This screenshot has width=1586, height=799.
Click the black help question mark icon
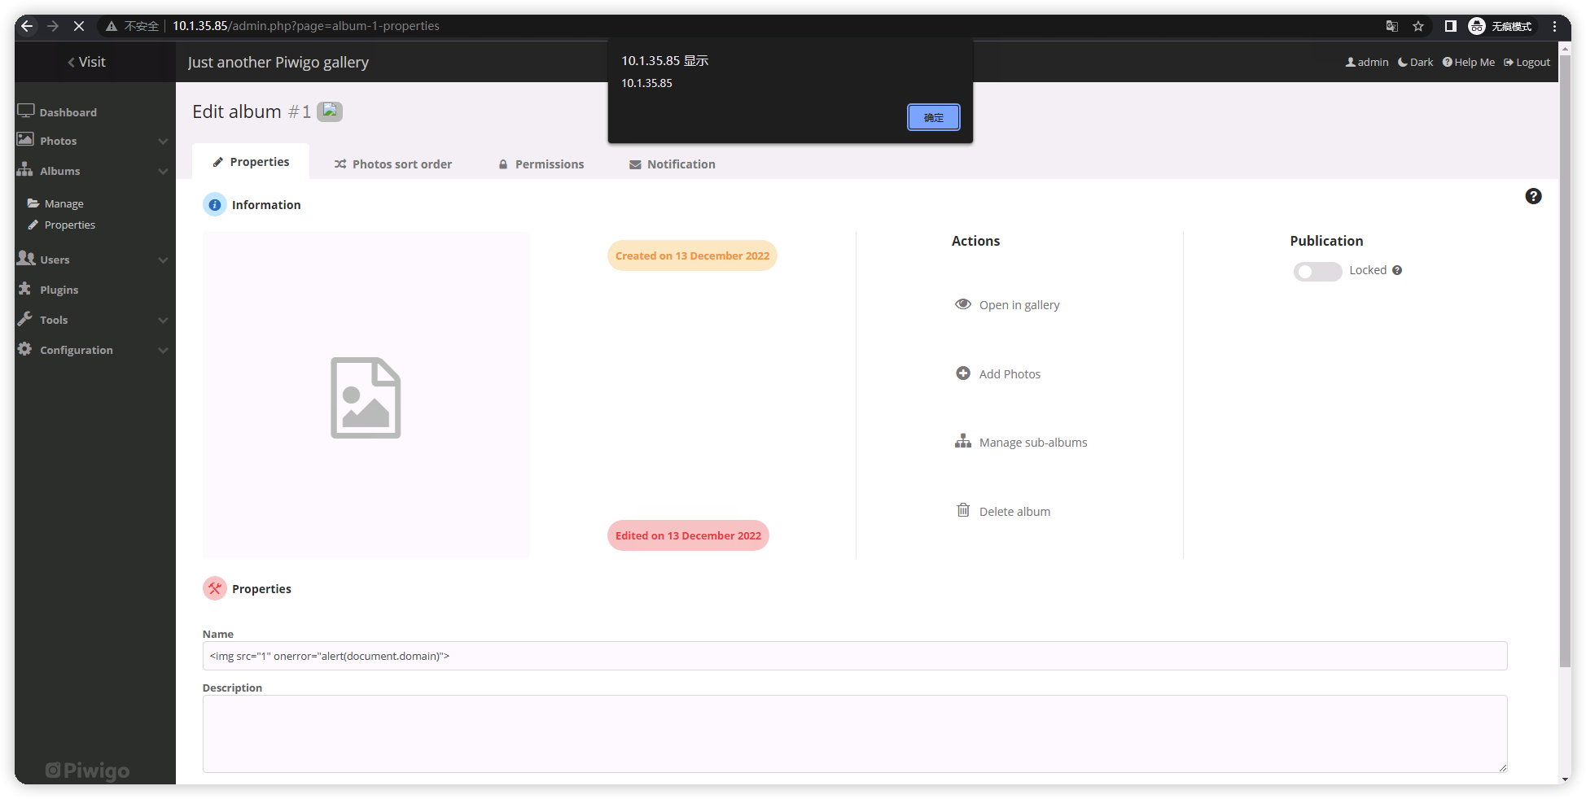pyautogui.click(x=1533, y=196)
